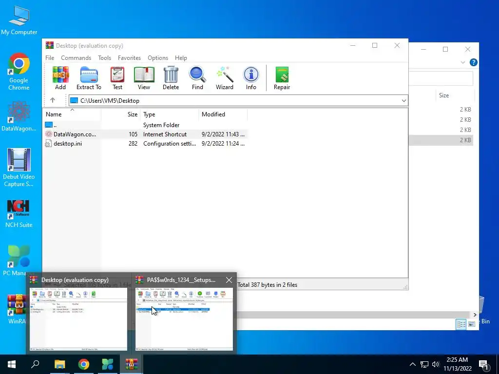Click the taskbar search magnifier icon
Viewport: 499px width, 374px height.
click(35, 364)
